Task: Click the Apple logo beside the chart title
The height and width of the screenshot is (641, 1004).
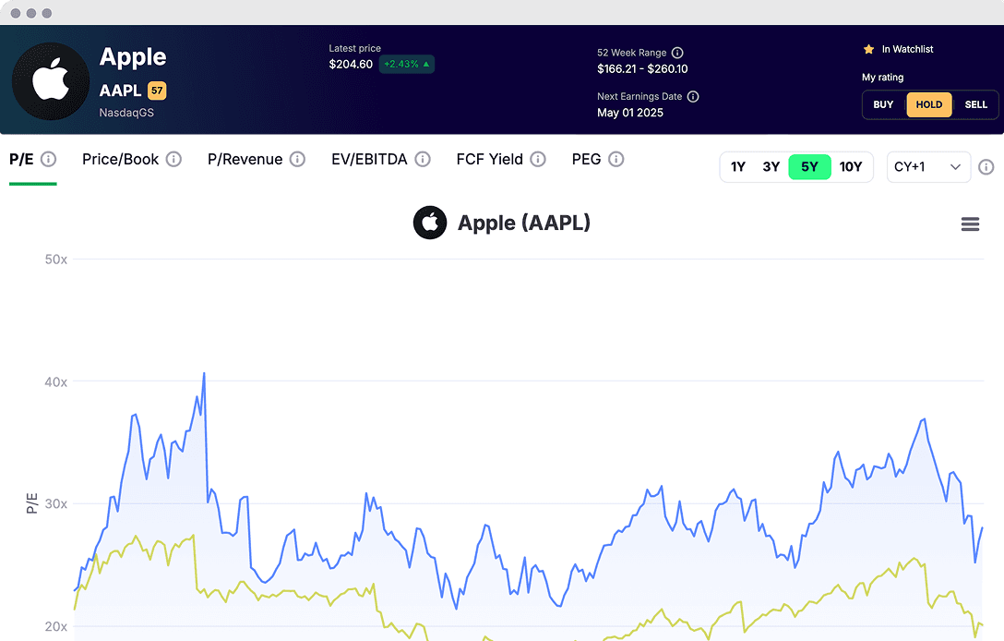Action: pyautogui.click(x=430, y=223)
